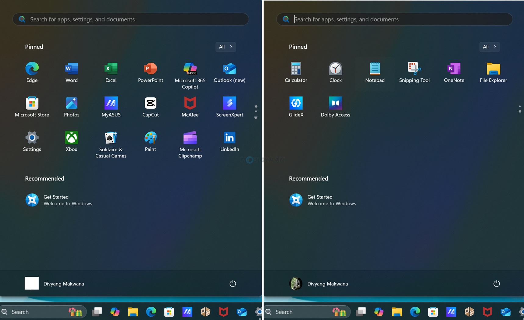The height and width of the screenshot is (320, 524).
Task: Click the left taskbar Search box
Action: (43, 312)
